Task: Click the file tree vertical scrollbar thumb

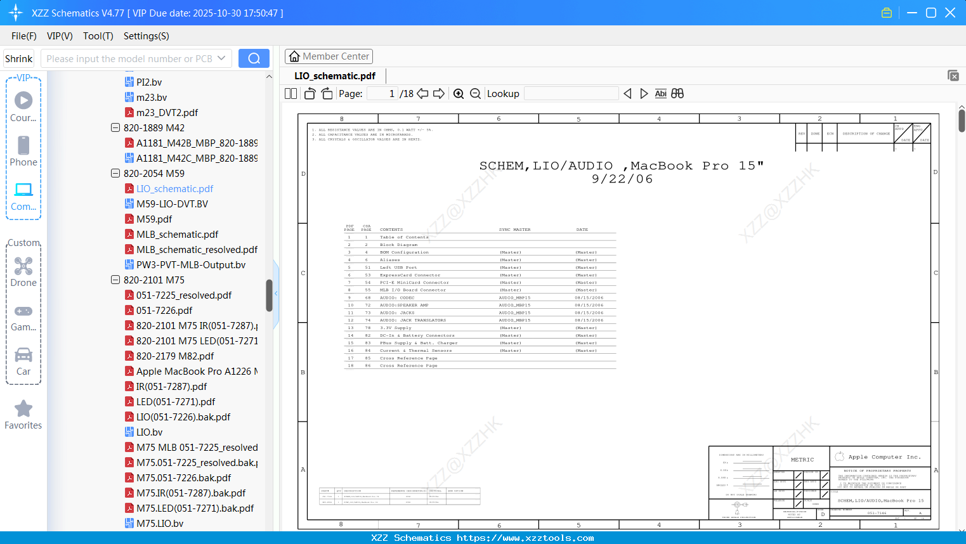Action: 269,295
